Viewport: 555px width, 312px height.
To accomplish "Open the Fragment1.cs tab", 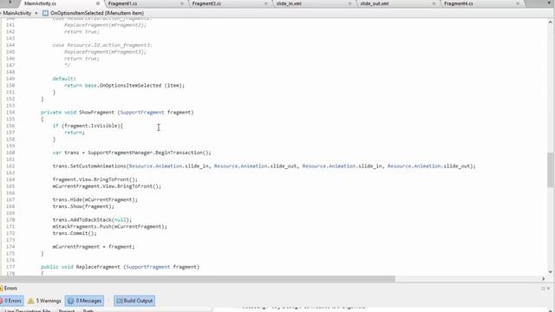I will 122,3.
